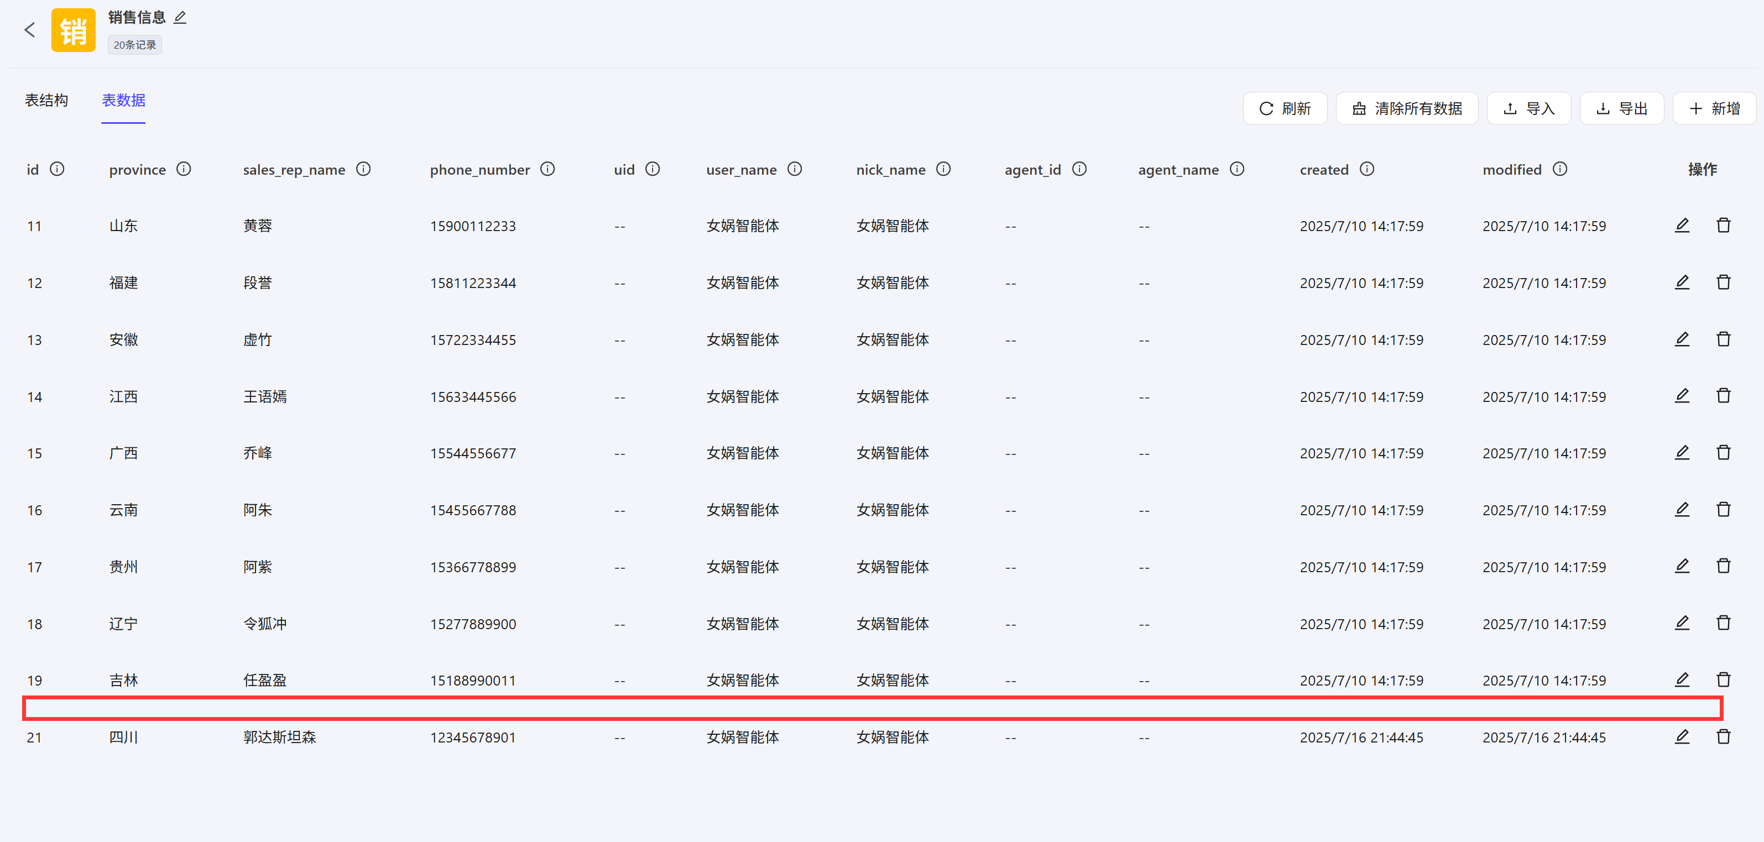1764x842 pixels.
Task: Click the edit pencil for row 11
Action: [x=1682, y=225]
